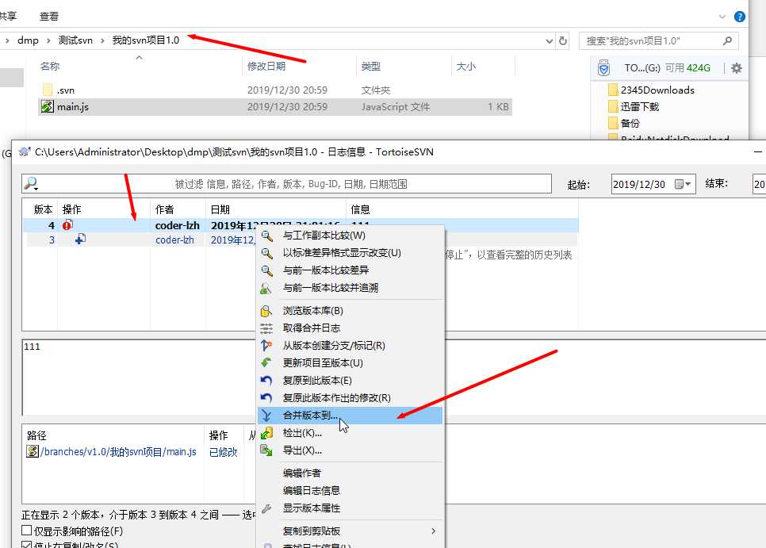
Task: Click the red modified action icon in revision 4 row
Action: 67,224
